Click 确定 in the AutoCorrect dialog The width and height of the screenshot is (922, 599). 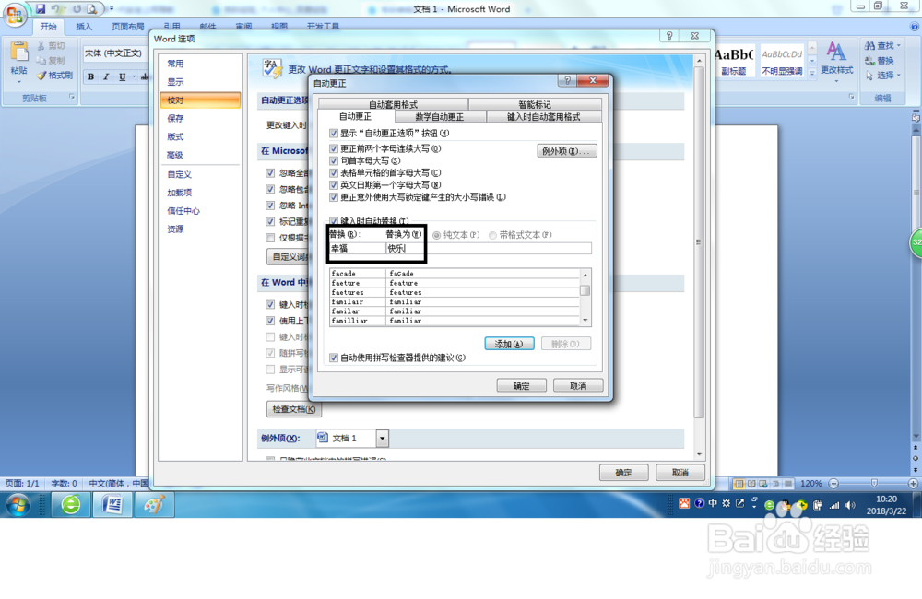pos(521,385)
